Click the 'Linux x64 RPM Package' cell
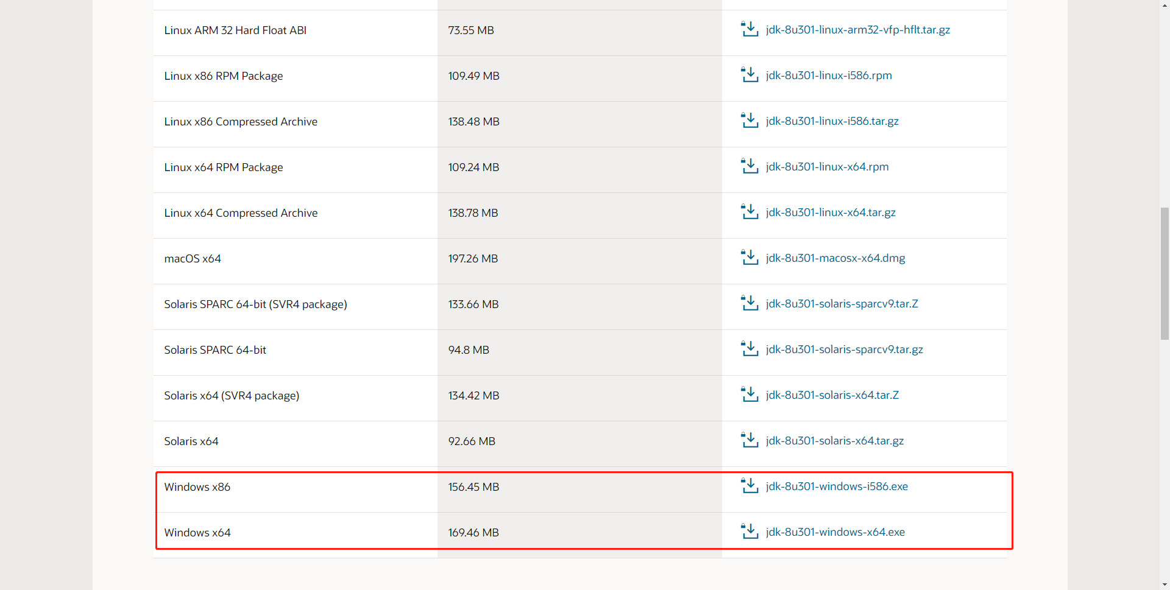This screenshot has height=590, width=1170. coord(296,170)
